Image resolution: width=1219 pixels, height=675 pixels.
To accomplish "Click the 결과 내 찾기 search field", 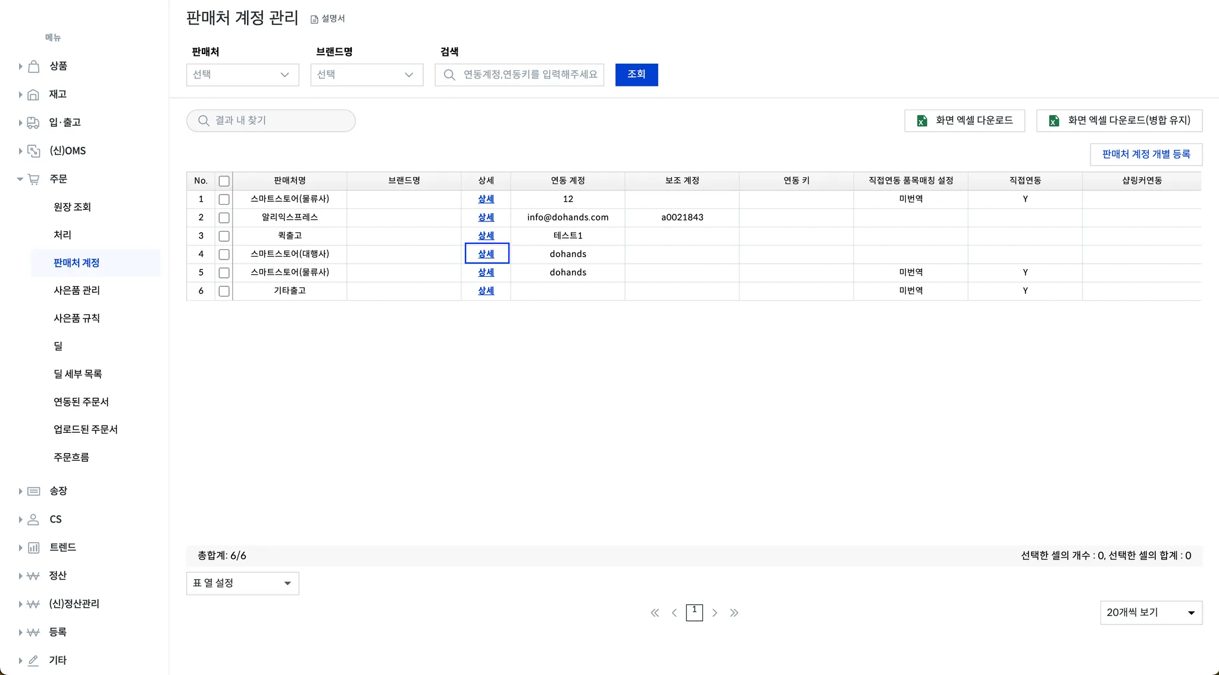I will click(x=271, y=121).
